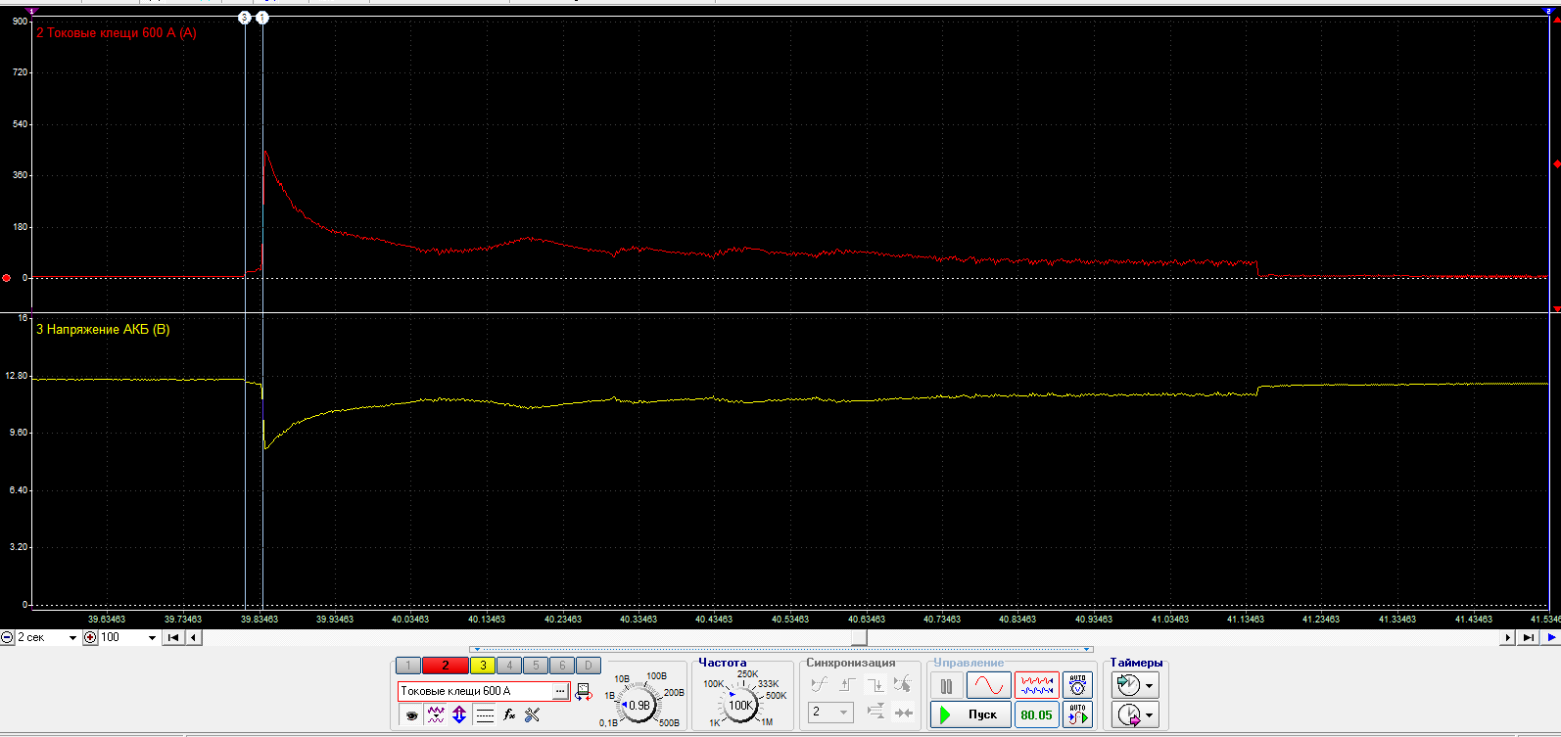Click the rising edge trigger icon
Screen dimensions: 1561x737
tap(847, 684)
